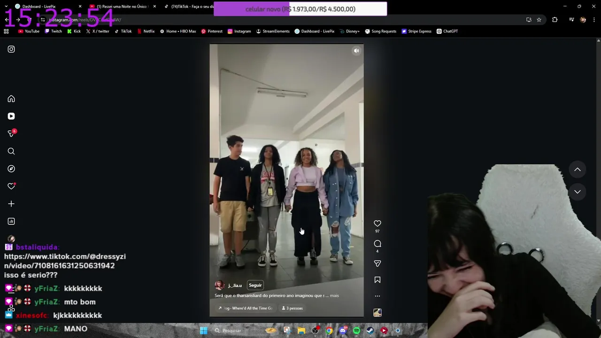
Task: Open the Stripe Express bookmark
Action: 416,31
